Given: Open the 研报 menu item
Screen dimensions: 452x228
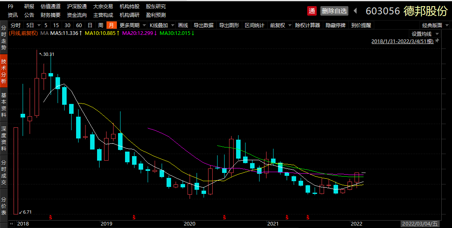Looking at the screenshot, I should pos(29,7).
